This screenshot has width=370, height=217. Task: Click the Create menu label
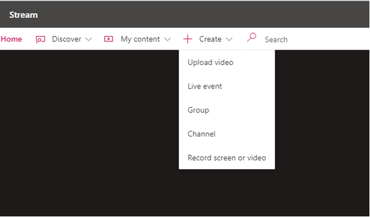[x=210, y=39]
